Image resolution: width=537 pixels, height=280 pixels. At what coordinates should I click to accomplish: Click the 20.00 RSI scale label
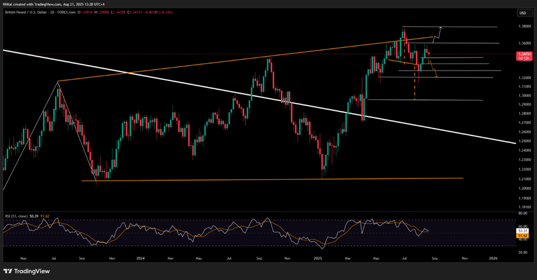click(523, 252)
